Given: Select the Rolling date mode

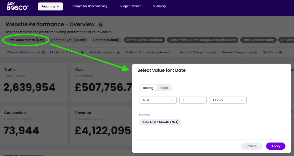Looking at the screenshot, I should coord(148,88).
